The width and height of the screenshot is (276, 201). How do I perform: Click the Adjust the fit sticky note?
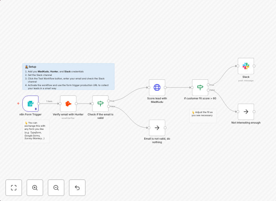point(203,115)
